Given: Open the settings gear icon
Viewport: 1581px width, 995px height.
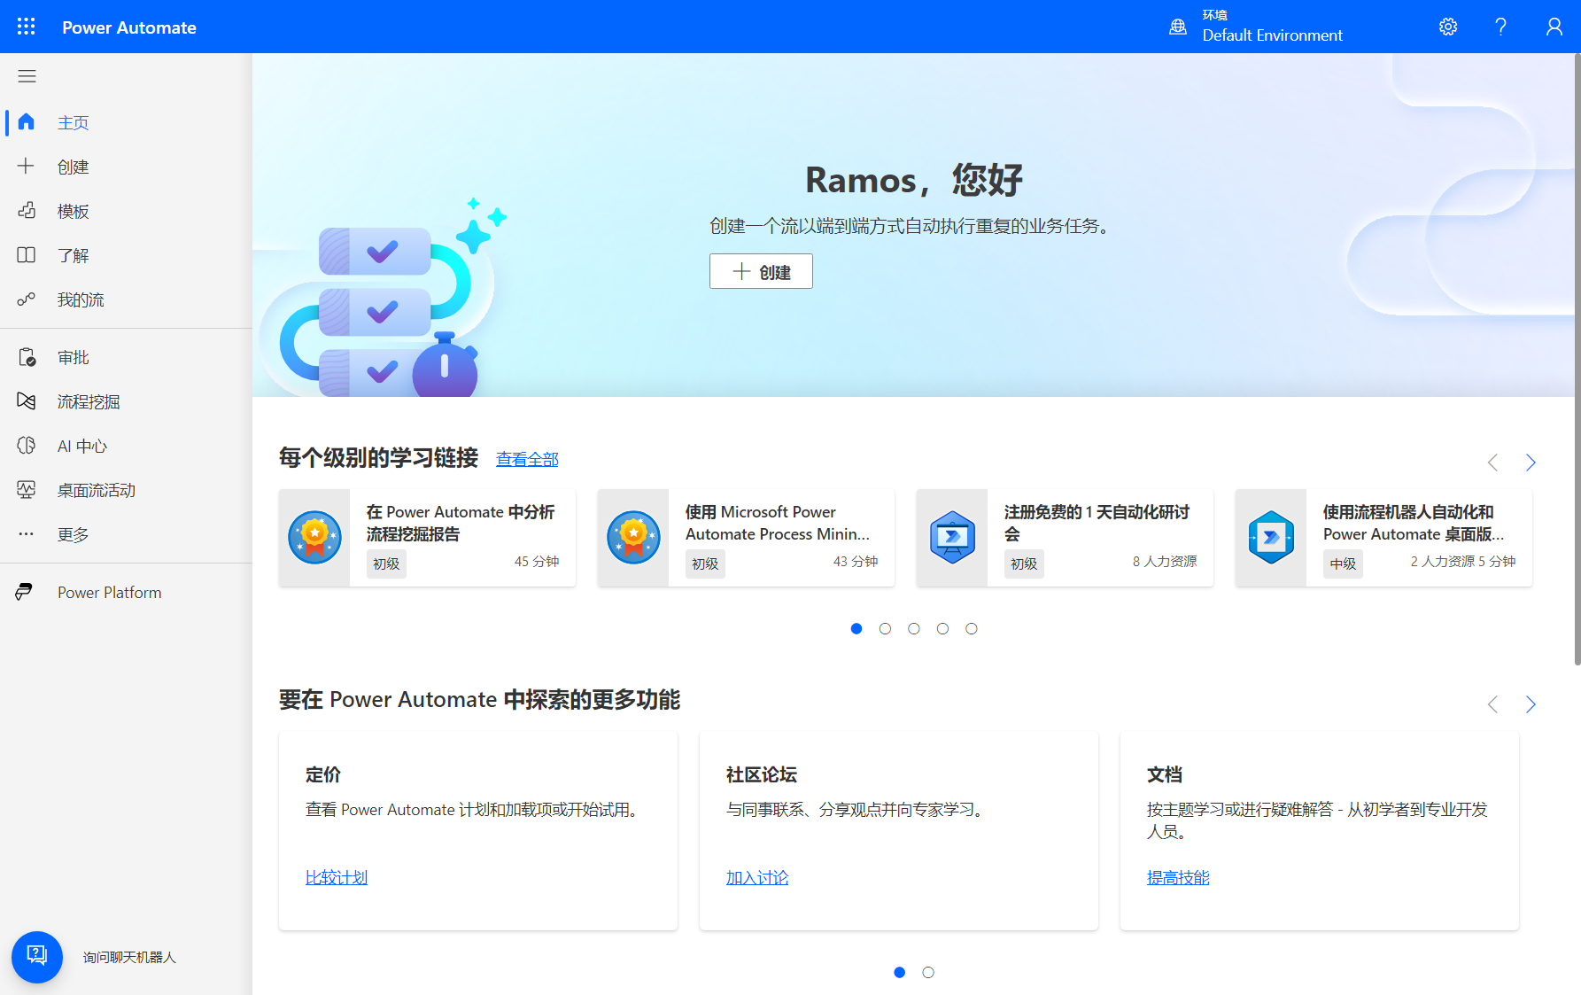Looking at the screenshot, I should (x=1448, y=27).
